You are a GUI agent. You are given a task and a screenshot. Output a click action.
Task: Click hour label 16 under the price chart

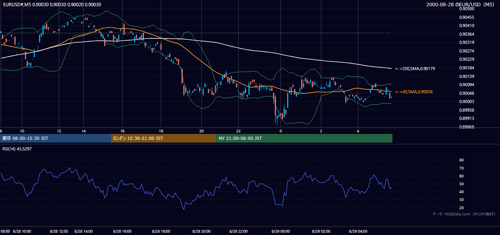(122, 131)
